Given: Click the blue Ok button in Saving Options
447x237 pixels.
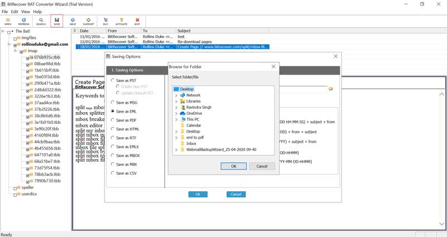Looking at the screenshot, I should (198, 194).
